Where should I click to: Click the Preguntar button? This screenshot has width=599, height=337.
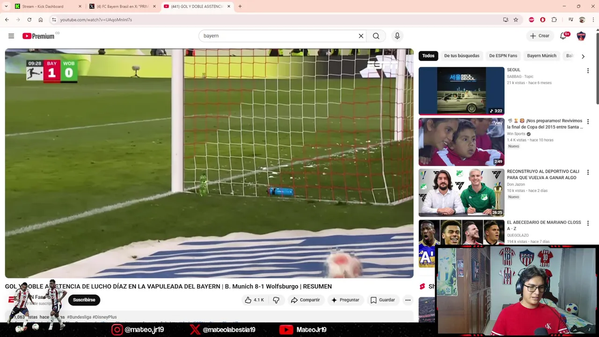point(345,300)
